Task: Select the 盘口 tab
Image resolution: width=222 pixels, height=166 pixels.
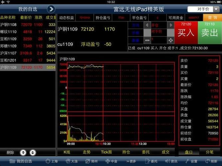Action: pyautogui.click(x=189, y=152)
